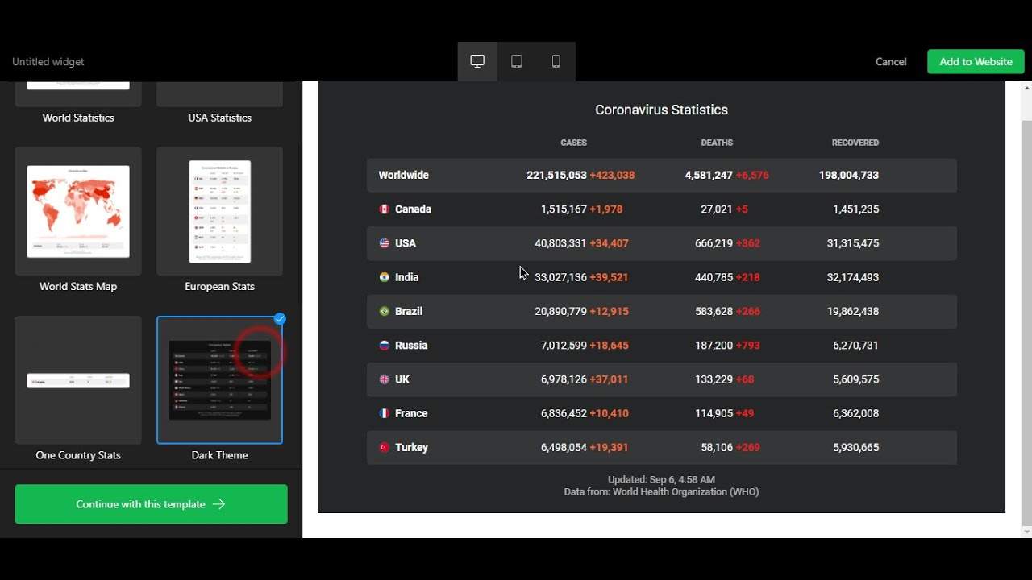Screen dimensions: 1032x580
Task: Click scrollbar up arrow in preview
Action: click(x=1026, y=87)
